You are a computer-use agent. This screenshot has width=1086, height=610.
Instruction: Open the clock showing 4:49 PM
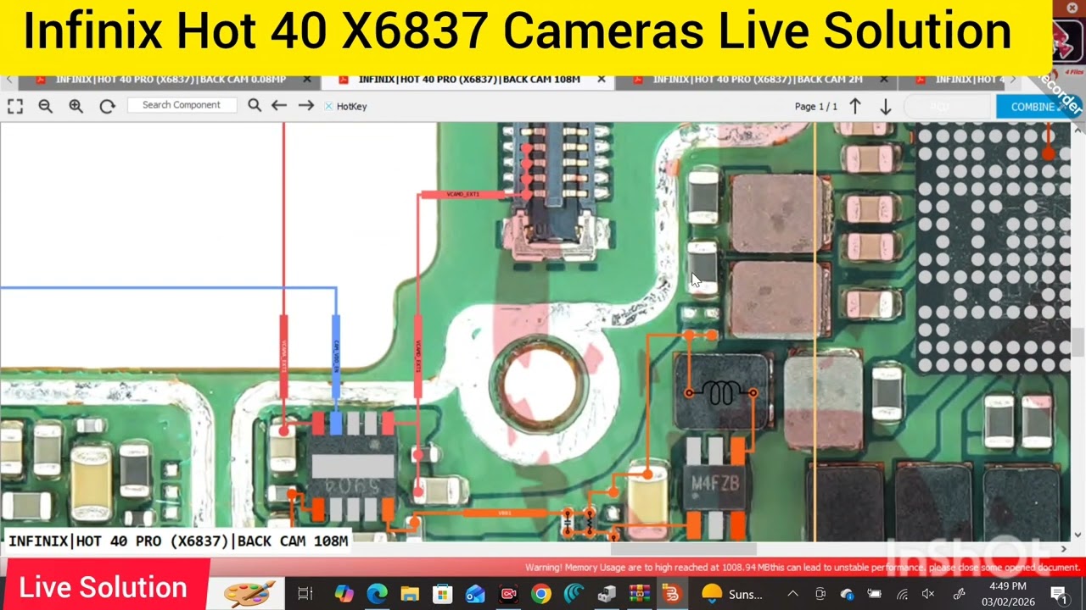tap(1007, 593)
